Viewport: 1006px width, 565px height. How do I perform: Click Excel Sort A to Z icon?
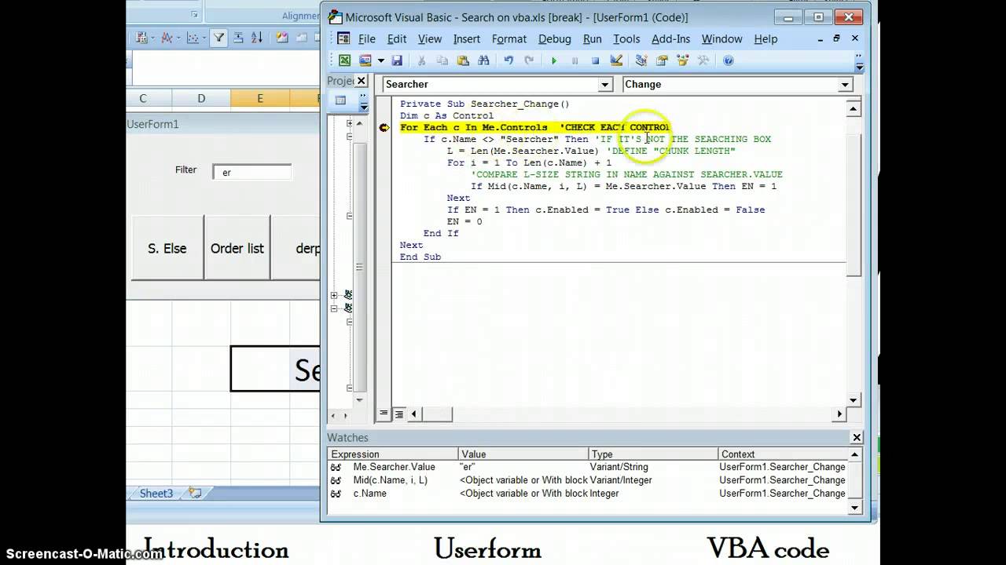(x=257, y=37)
